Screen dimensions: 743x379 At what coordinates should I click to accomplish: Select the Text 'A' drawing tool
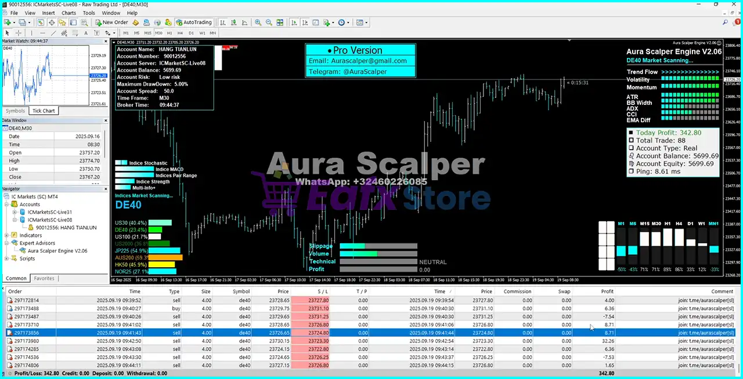click(86, 33)
